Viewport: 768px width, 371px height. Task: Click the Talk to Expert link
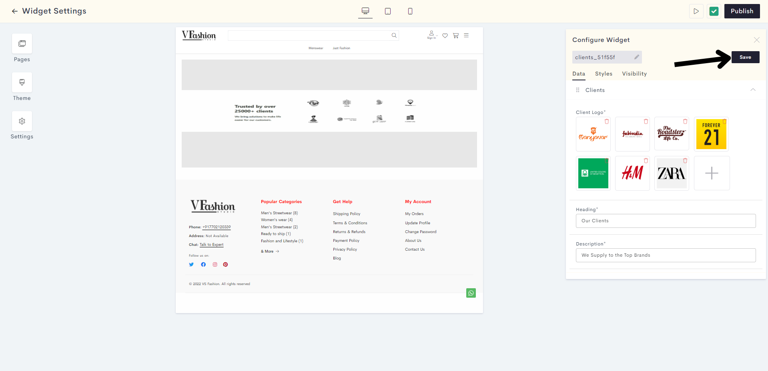coord(212,245)
